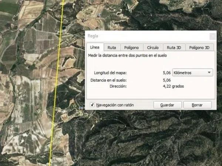Click the Regla dialog title bar

click(148, 36)
